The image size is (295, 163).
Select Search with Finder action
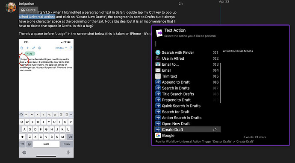187,52
